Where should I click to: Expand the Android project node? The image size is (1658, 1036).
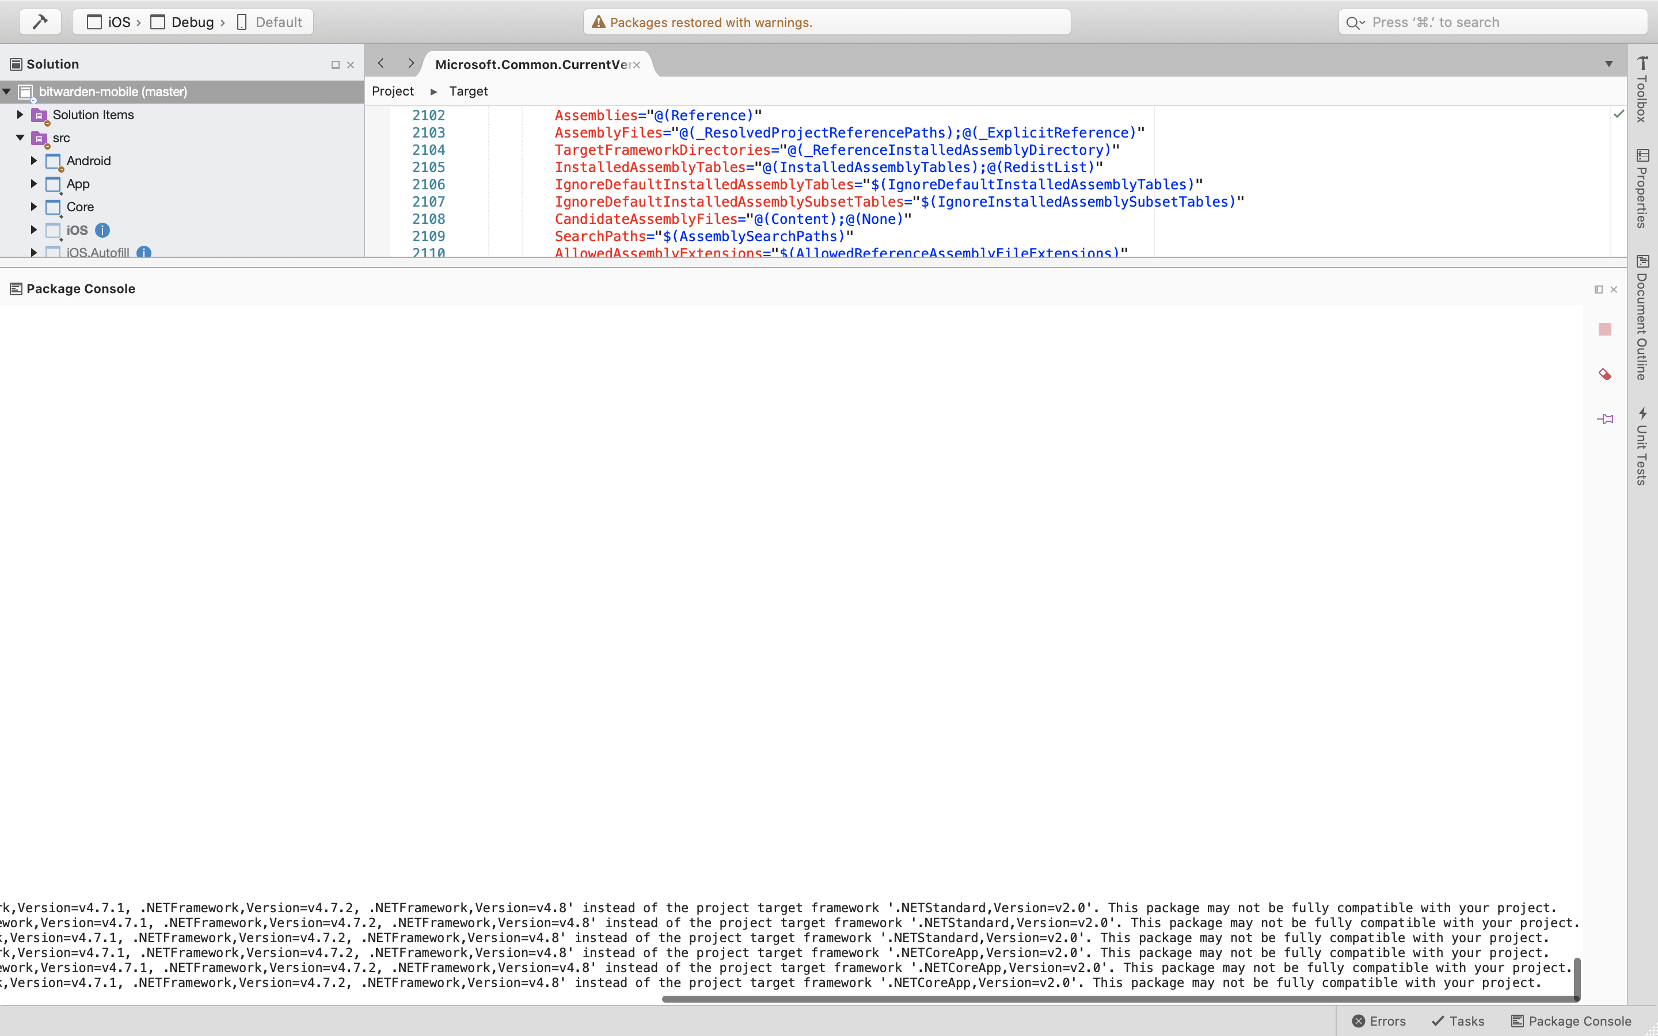(33, 161)
